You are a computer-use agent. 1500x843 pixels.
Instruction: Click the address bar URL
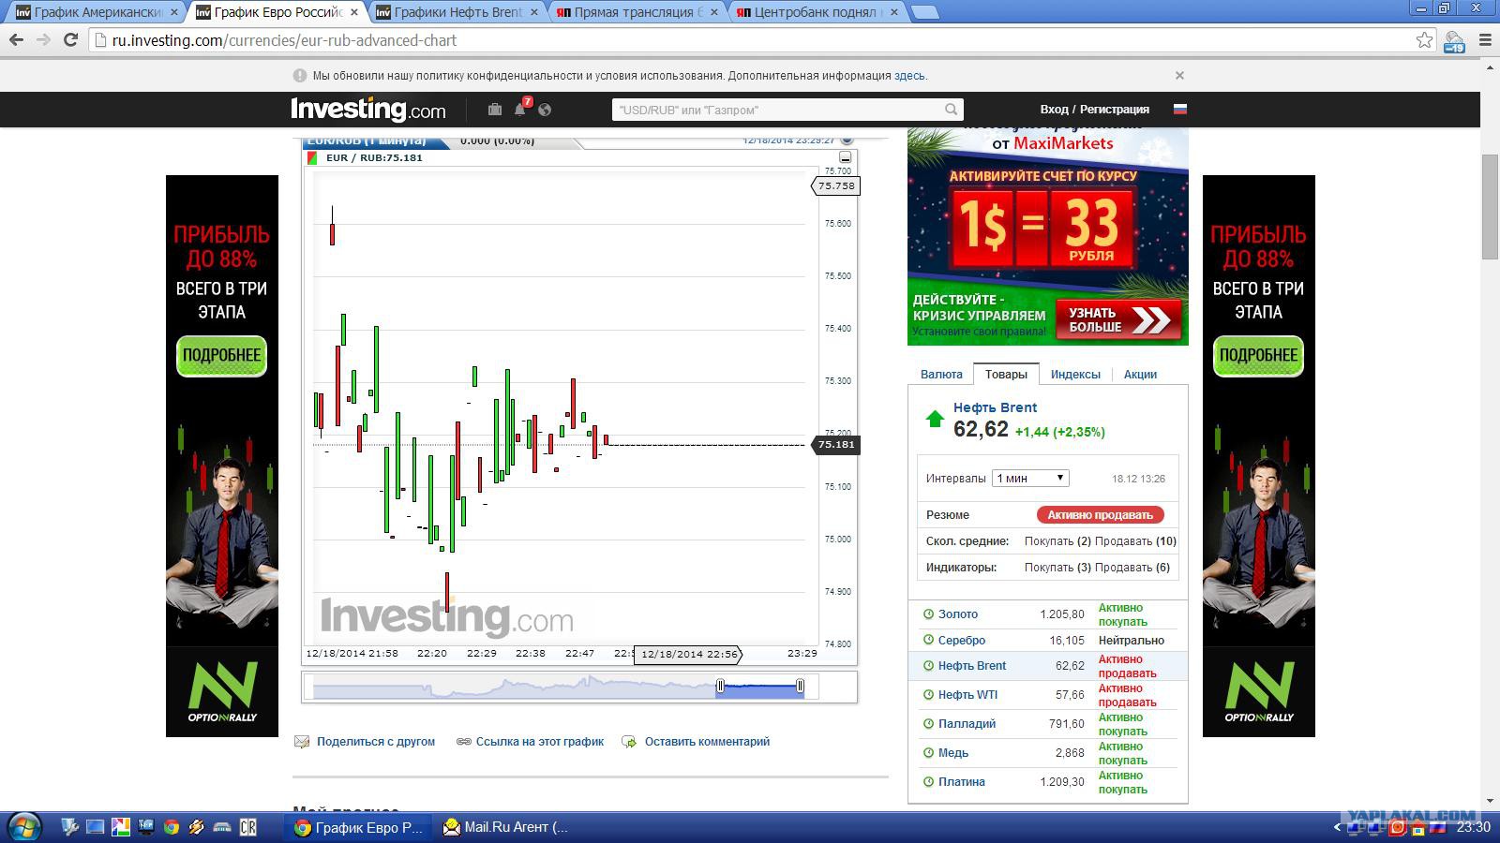pos(284,40)
